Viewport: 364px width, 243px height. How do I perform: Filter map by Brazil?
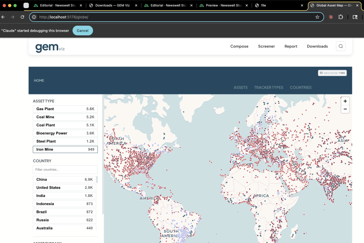(64, 212)
